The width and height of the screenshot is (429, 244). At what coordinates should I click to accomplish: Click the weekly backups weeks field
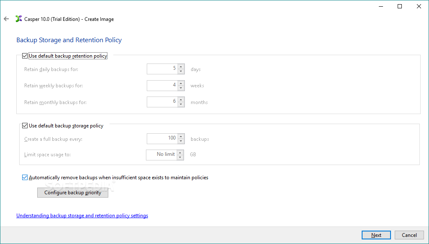click(x=162, y=85)
